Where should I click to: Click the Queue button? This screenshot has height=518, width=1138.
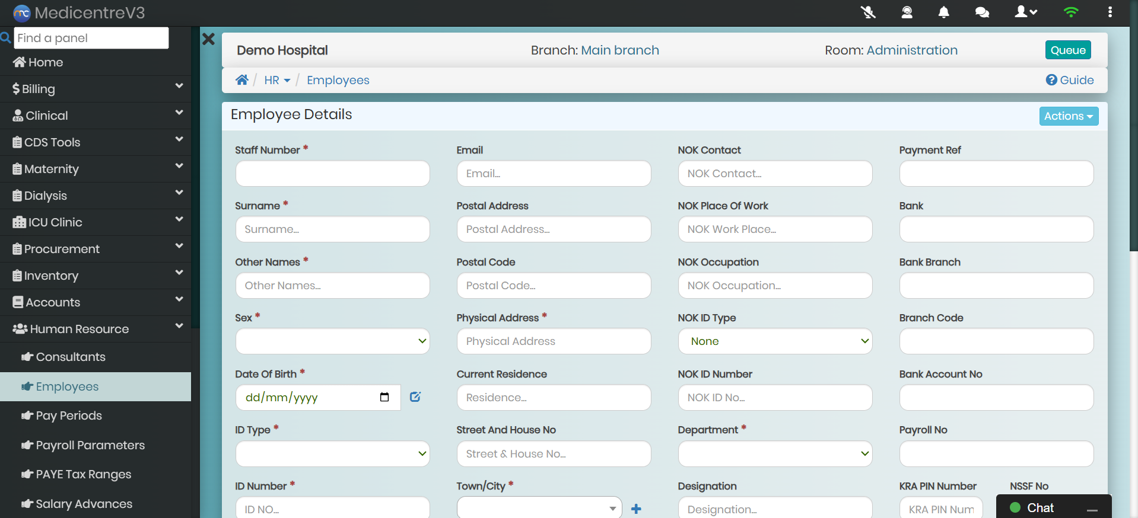tap(1067, 50)
